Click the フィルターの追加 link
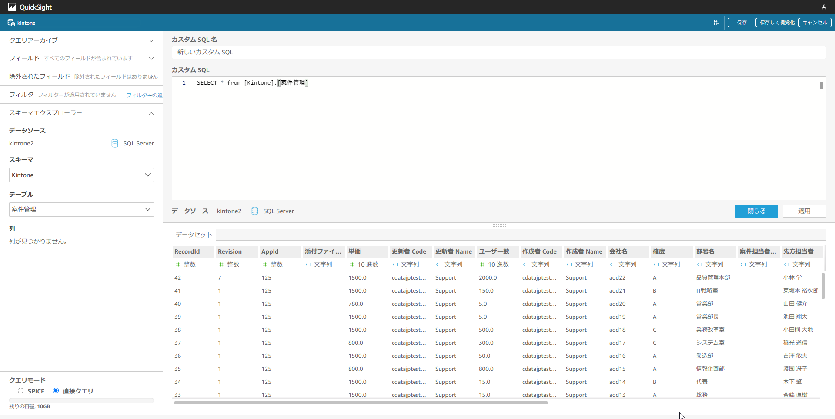 pyautogui.click(x=144, y=95)
